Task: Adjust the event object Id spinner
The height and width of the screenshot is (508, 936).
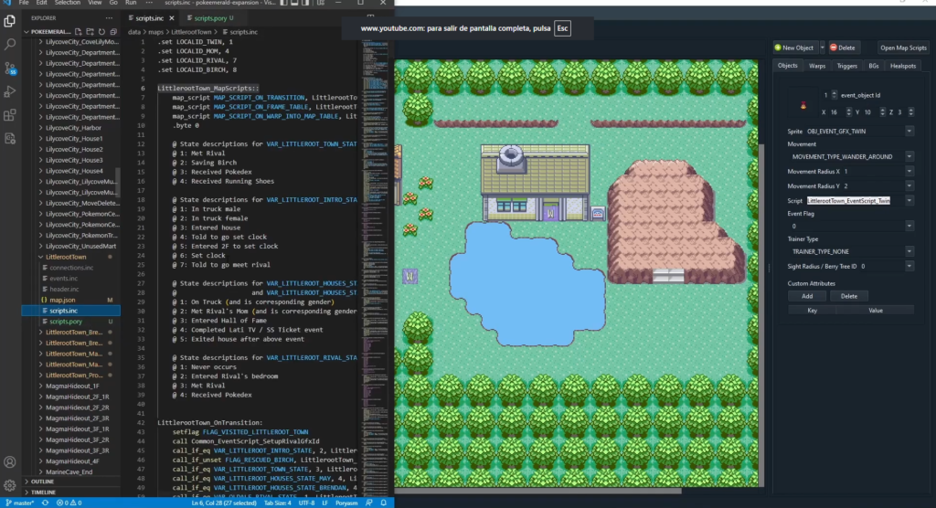Action: tap(834, 95)
